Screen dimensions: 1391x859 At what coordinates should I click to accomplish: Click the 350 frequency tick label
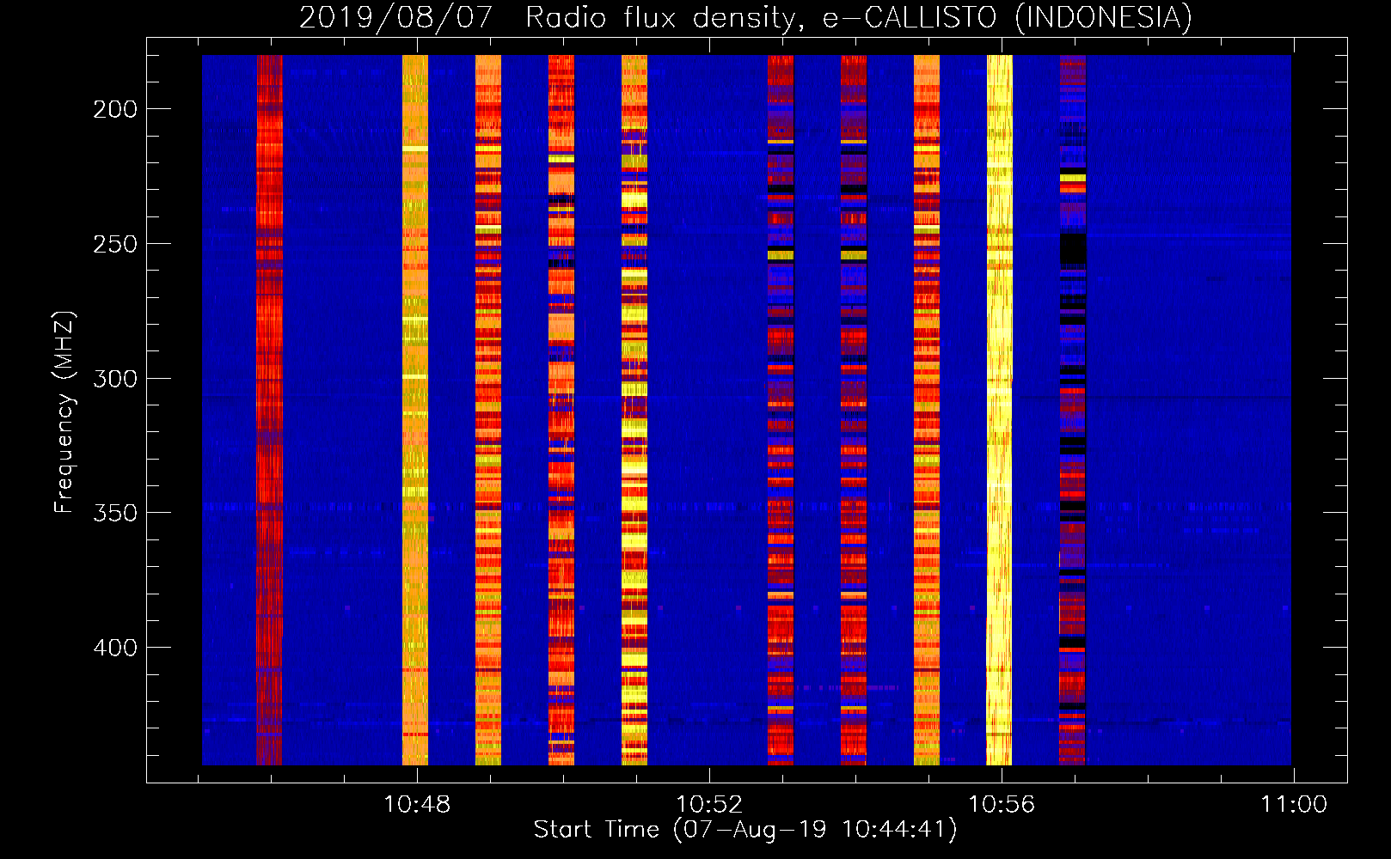point(115,513)
